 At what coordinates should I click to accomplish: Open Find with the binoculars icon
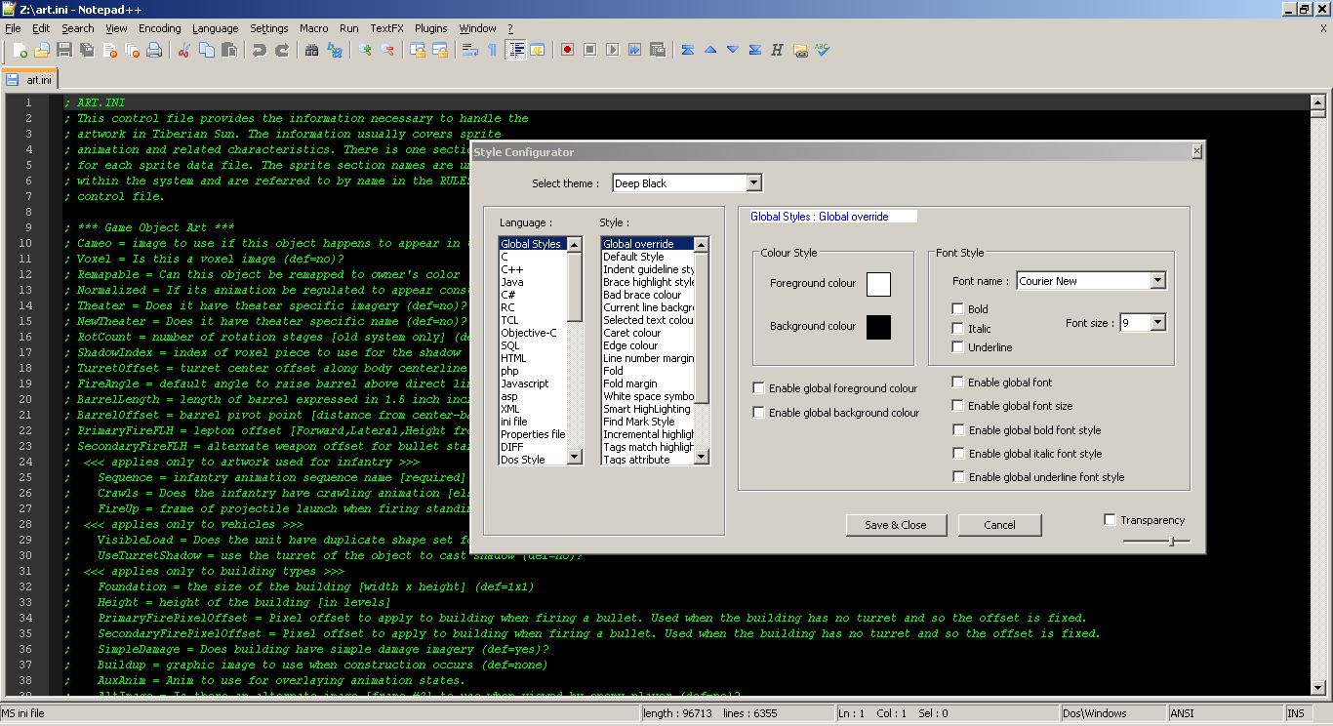(x=312, y=50)
